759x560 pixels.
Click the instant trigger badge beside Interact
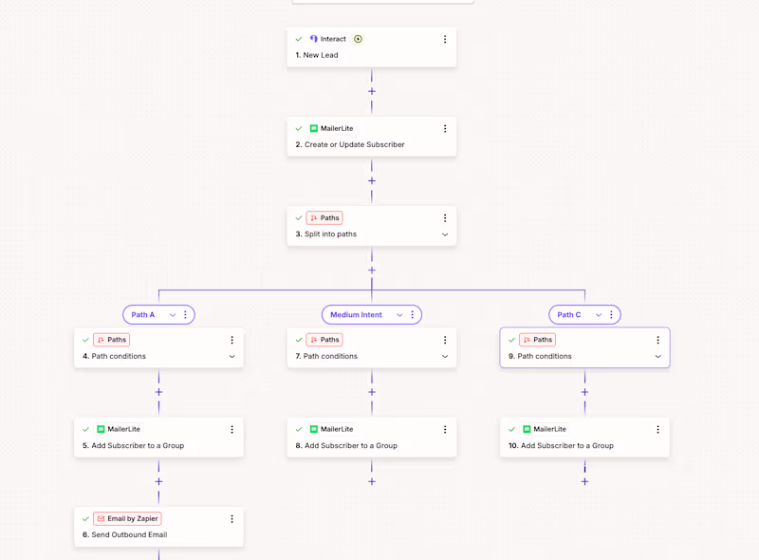[x=358, y=39]
